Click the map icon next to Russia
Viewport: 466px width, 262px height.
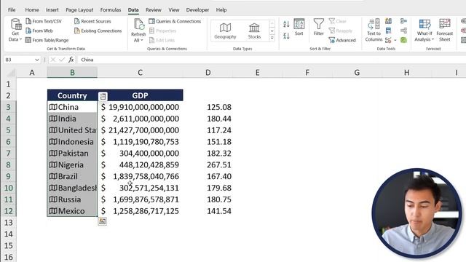pyautogui.click(x=53, y=199)
